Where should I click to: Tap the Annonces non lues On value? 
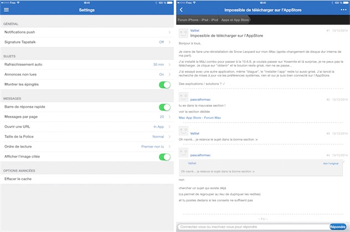click(161, 74)
